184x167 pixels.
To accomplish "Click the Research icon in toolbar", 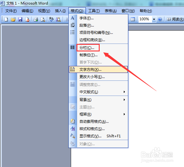I will pos(58,19).
